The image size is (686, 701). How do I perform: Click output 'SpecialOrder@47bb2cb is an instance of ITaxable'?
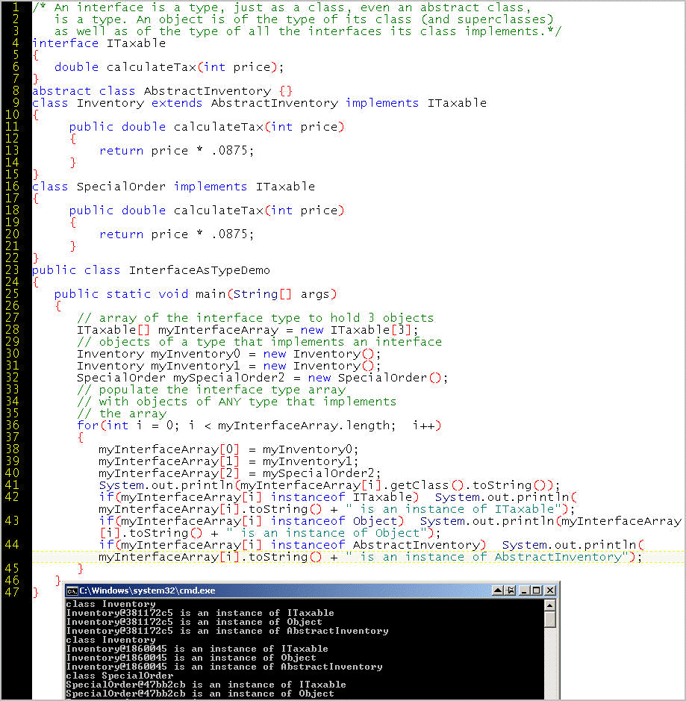click(x=206, y=685)
